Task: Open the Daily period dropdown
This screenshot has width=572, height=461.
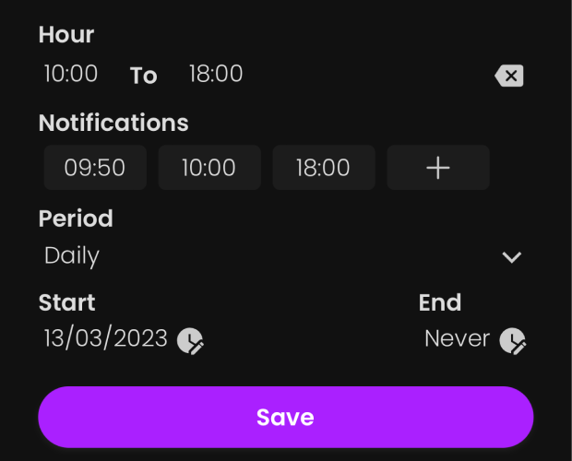Action: click(282, 255)
